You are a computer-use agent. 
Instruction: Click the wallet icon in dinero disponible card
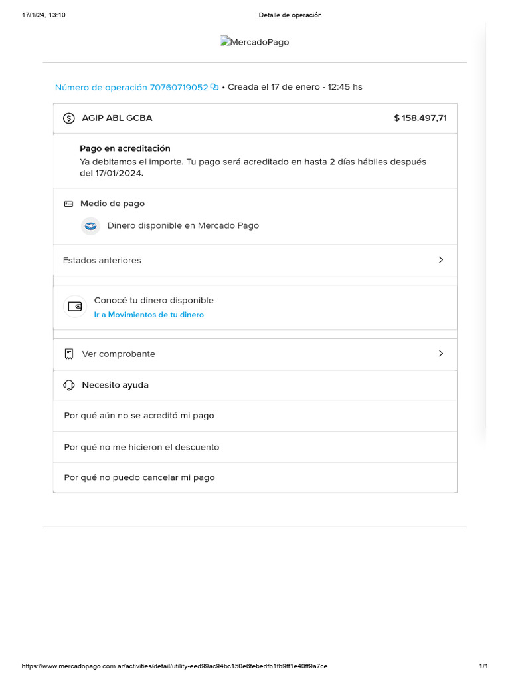point(75,307)
